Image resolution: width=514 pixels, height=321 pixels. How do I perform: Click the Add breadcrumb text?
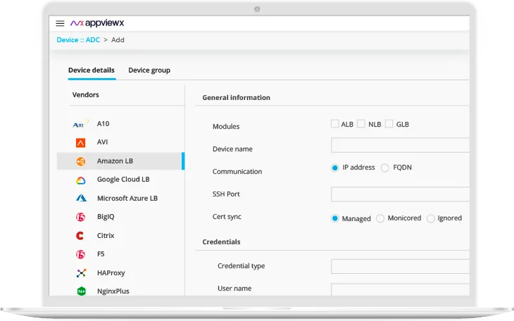[118, 39]
